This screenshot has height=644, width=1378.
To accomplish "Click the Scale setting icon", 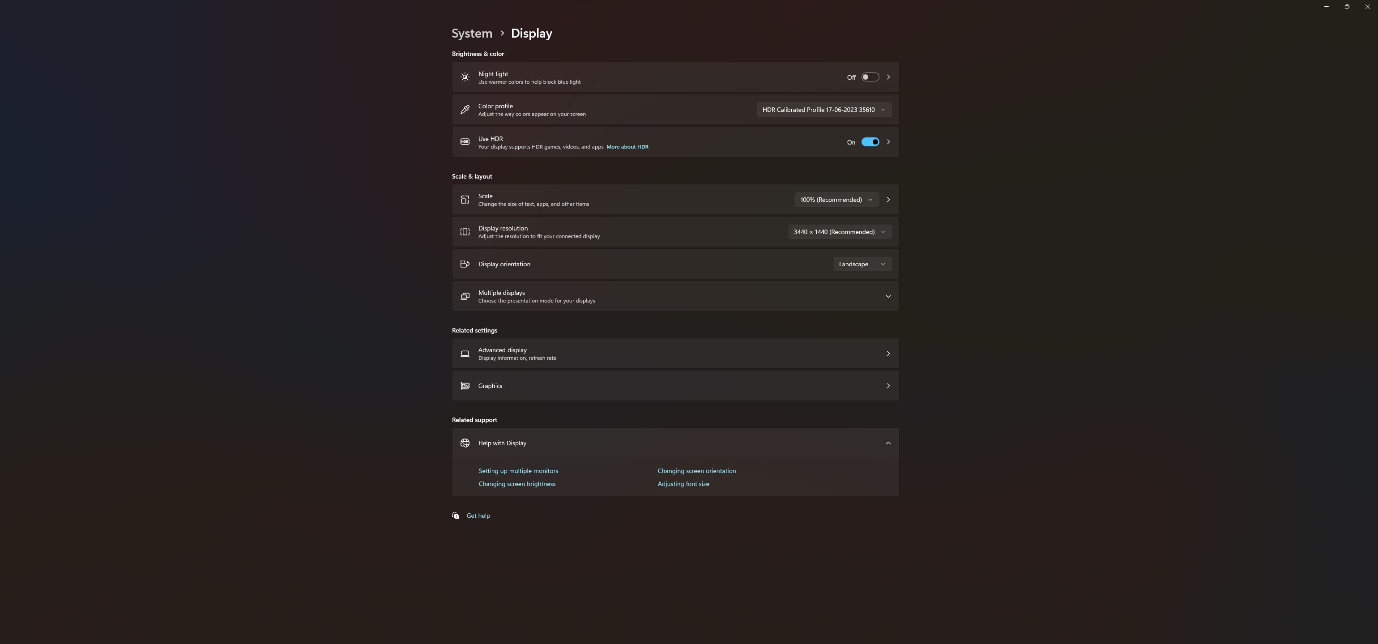I will [465, 200].
